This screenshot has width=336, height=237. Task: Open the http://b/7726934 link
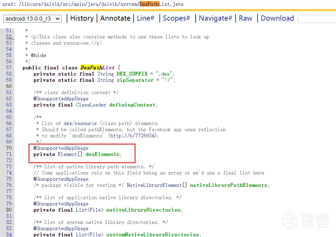(132, 136)
